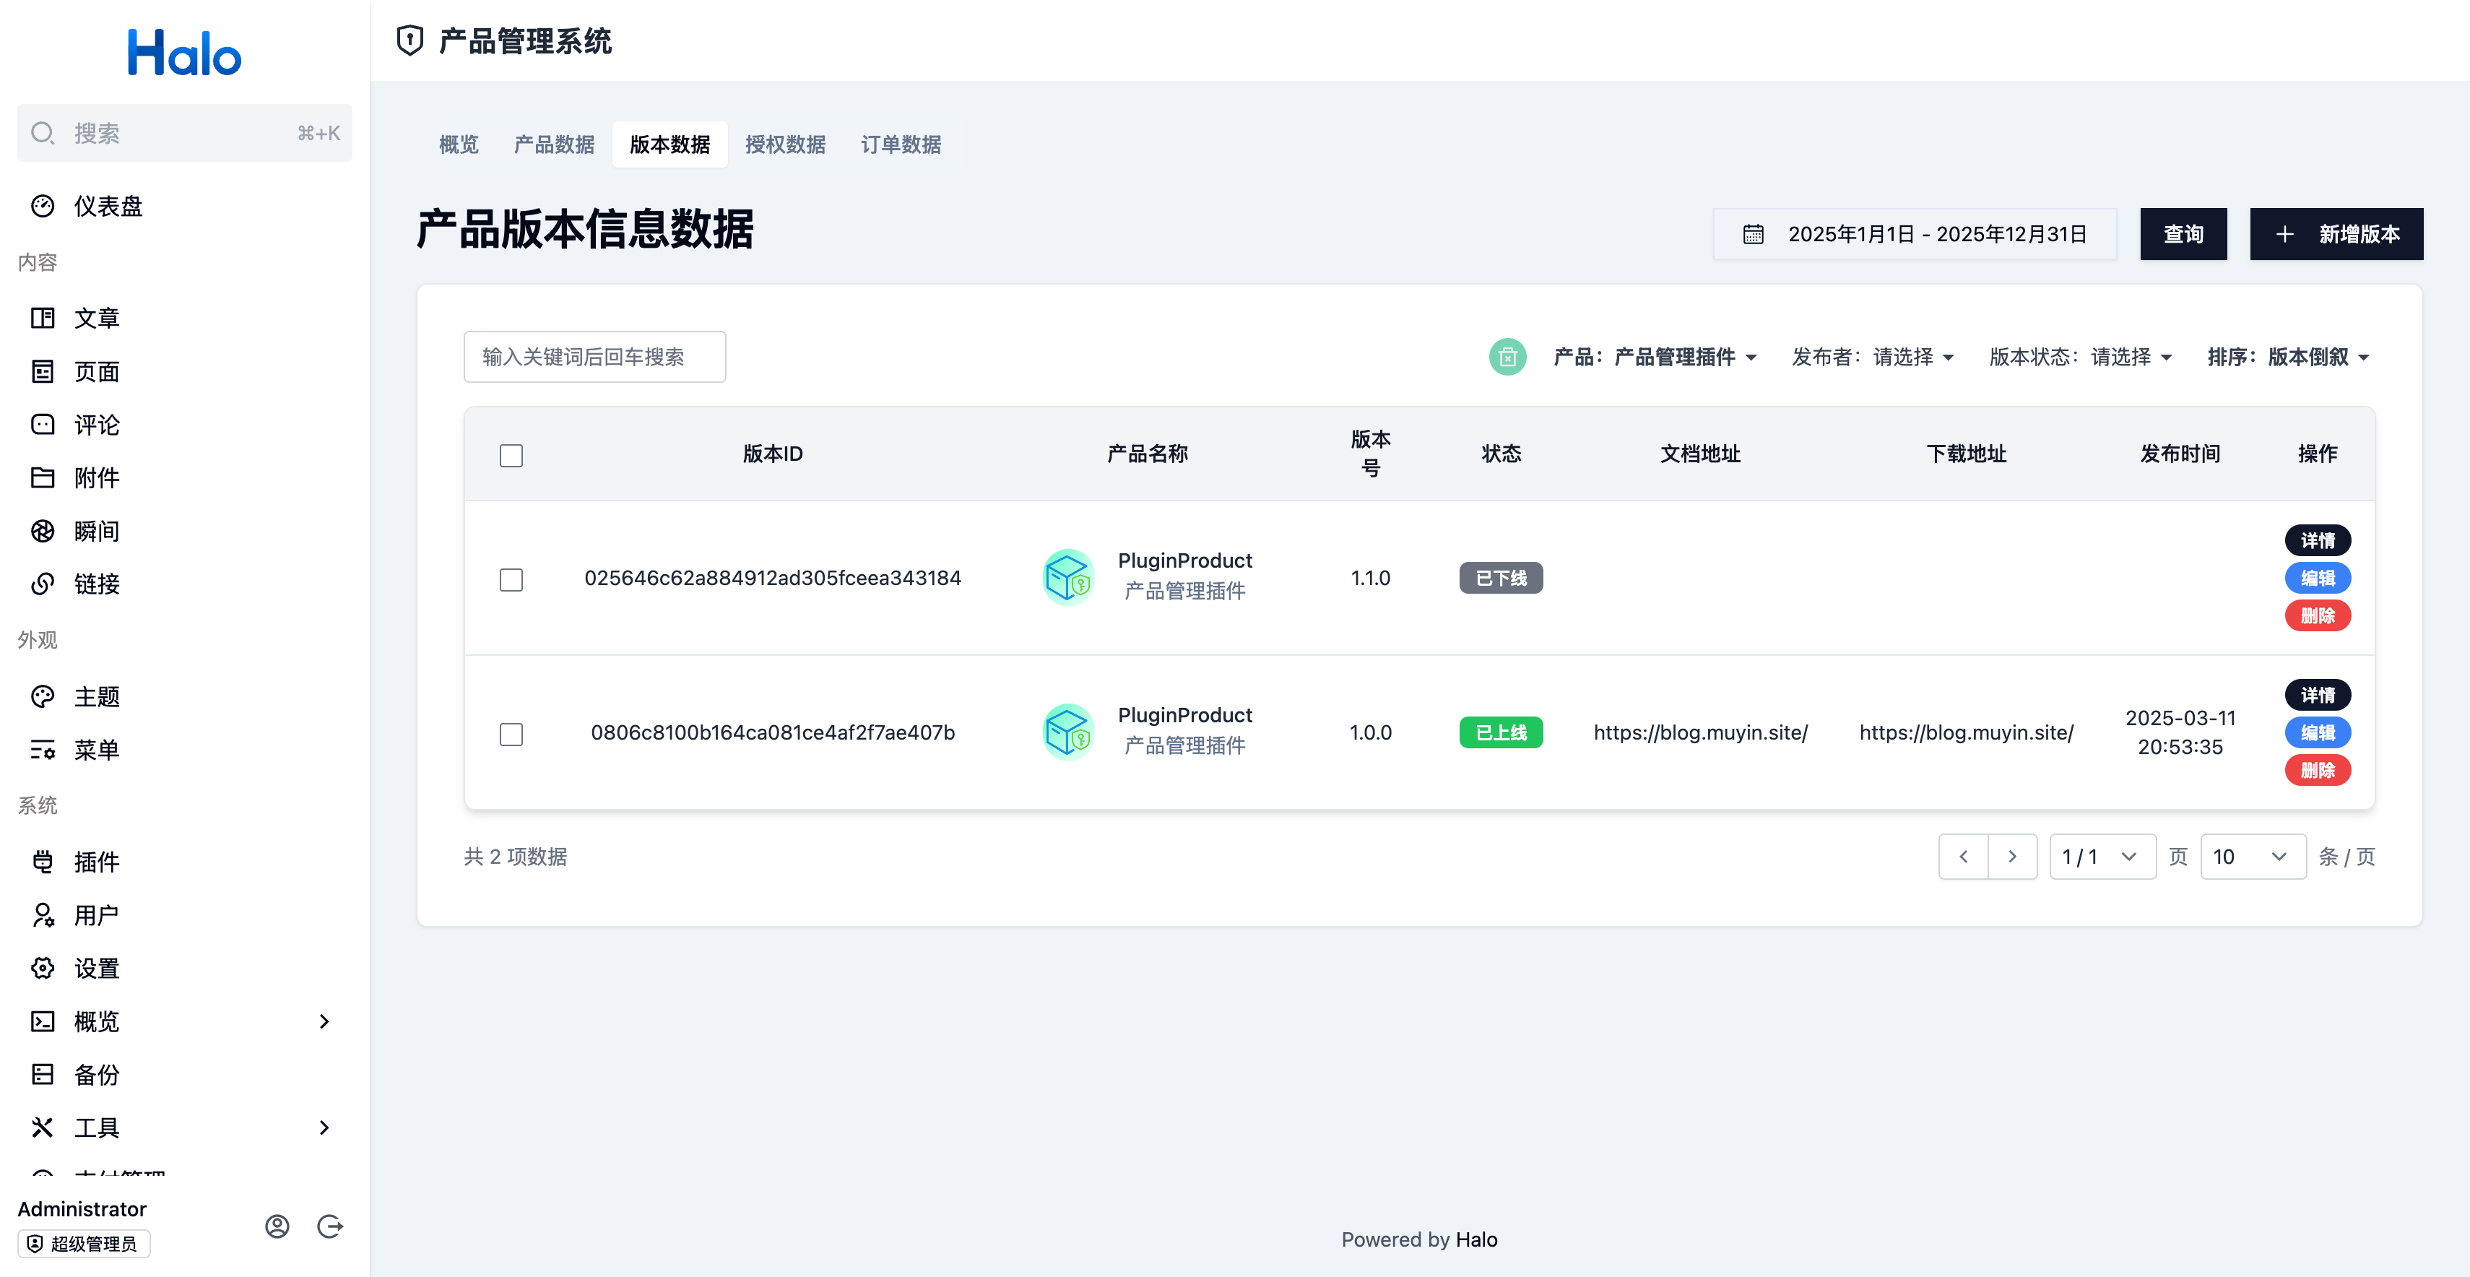Screen dimensions: 2470x1277
Task: Click the 新增版本 add version button
Action: pyautogui.click(x=2336, y=234)
